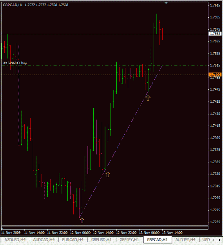Image resolution: width=223 pixels, height=245 pixels.
Task: Click the 12 Nov 06:00 time label
Action: [x=80, y=233]
